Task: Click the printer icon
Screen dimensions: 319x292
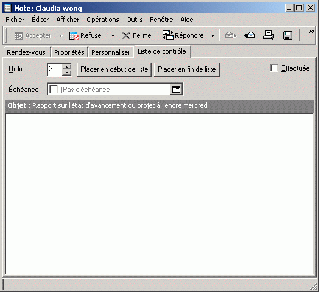Action: [x=268, y=35]
